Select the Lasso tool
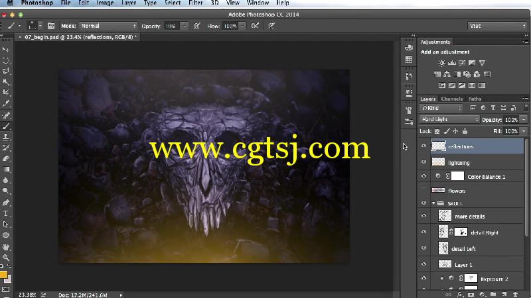This screenshot has width=531, height=298. (6, 72)
